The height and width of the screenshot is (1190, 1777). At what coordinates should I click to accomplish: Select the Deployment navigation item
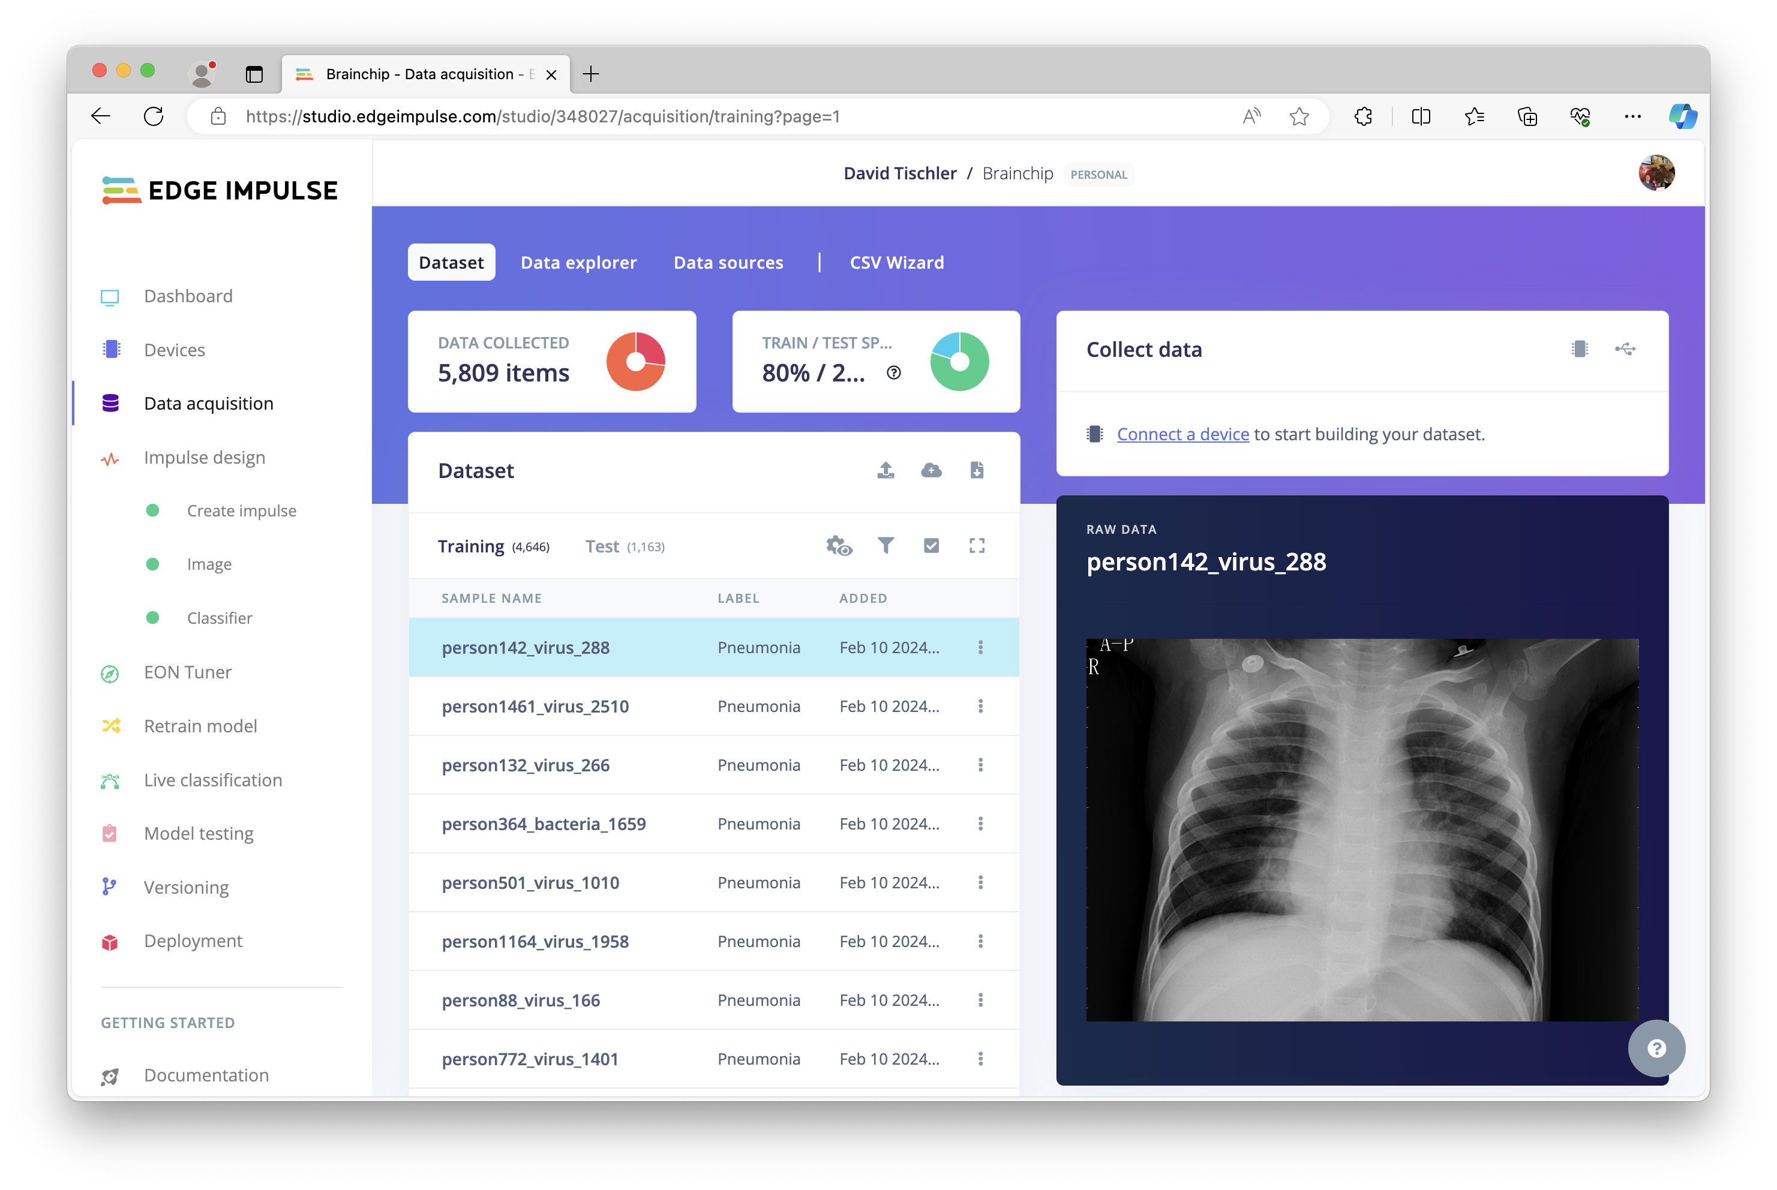[194, 940]
